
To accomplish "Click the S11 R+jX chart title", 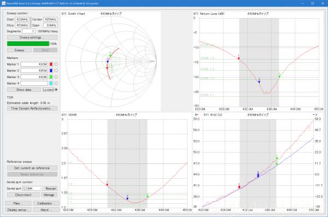I will (x=213, y=115).
